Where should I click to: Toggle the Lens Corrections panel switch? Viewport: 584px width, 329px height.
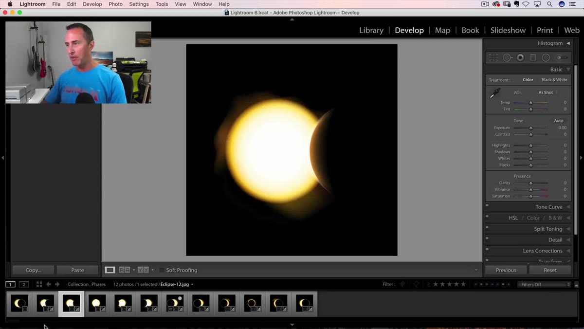click(487, 249)
